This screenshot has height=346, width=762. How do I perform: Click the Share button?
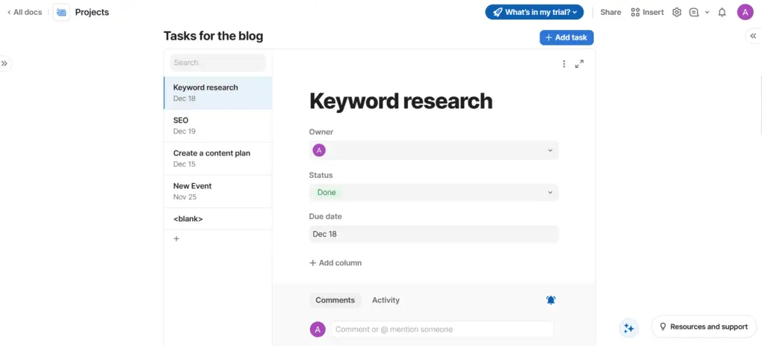click(x=610, y=12)
